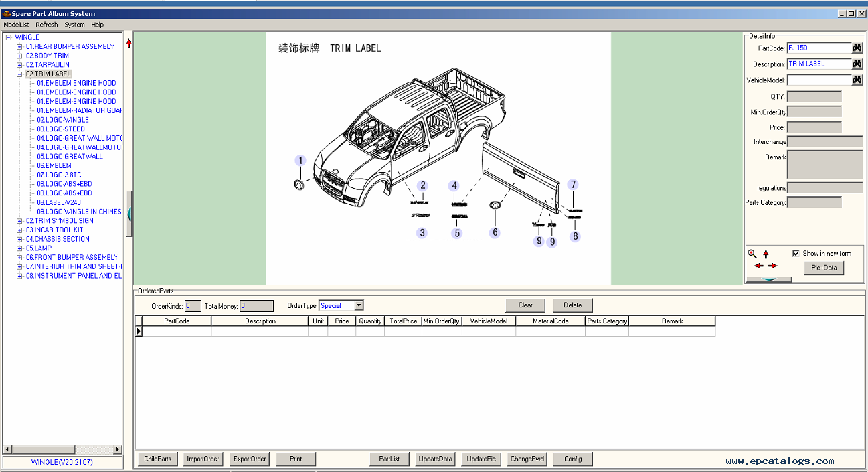The width and height of the screenshot is (868, 472).
Task: Select 06.EMBLEM in the tree
Action: [x=54, y=165]
